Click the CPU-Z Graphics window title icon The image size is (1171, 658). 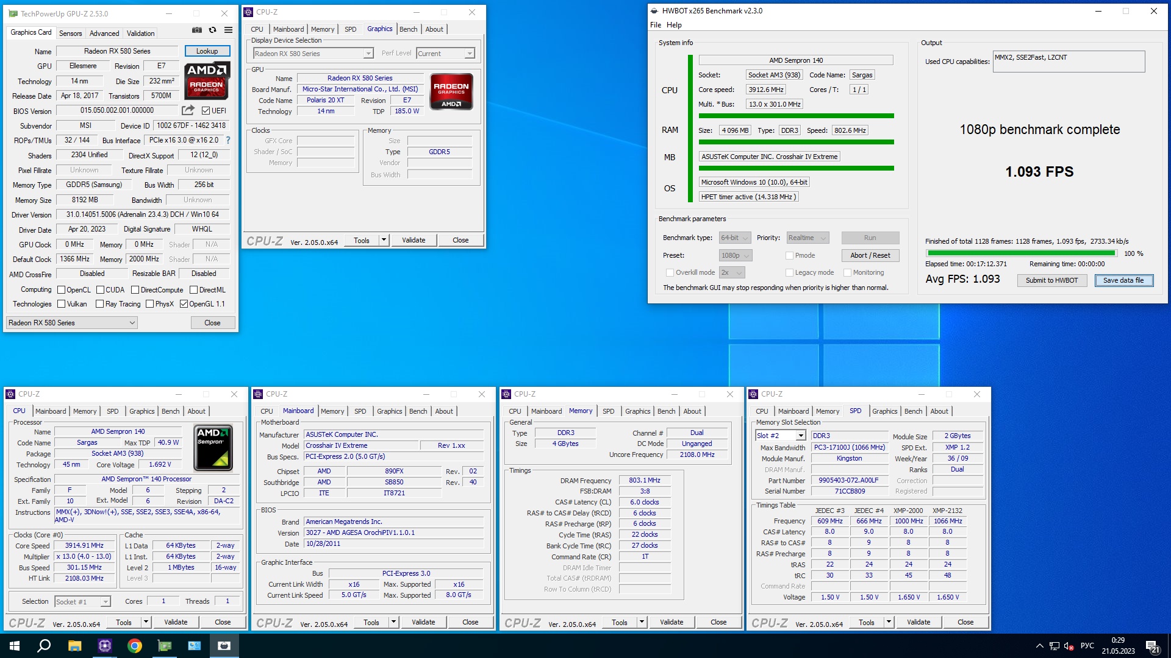point(248,12)
